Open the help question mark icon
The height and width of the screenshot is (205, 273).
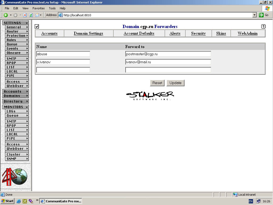[263, 26]
